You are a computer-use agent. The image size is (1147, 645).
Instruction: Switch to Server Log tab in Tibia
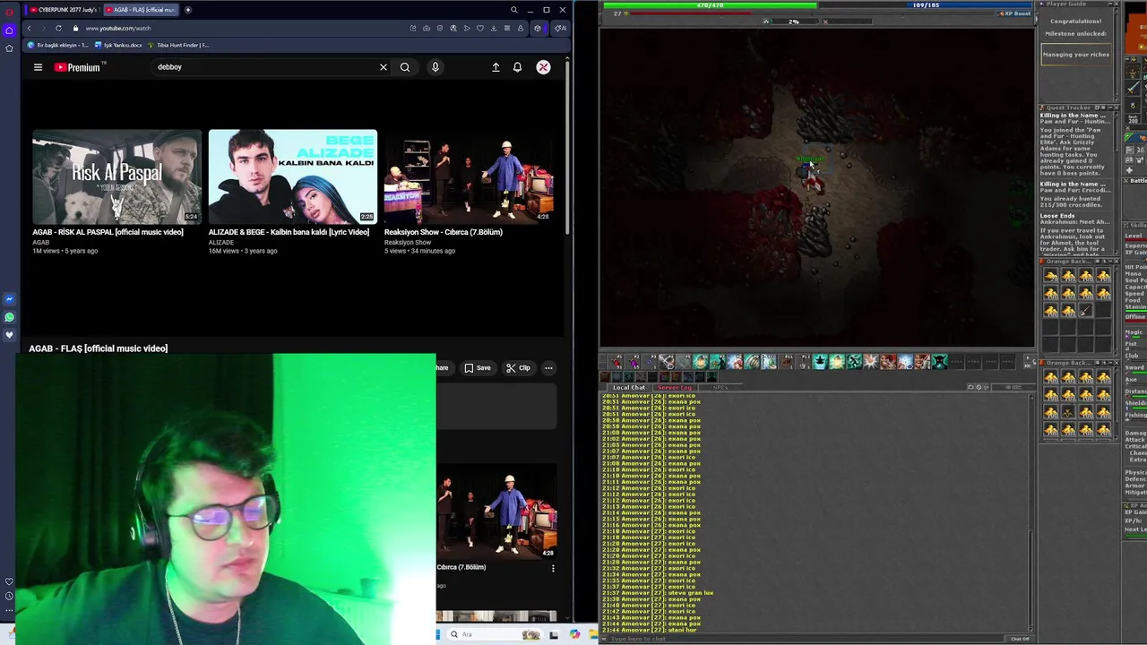tap(674, 388)
